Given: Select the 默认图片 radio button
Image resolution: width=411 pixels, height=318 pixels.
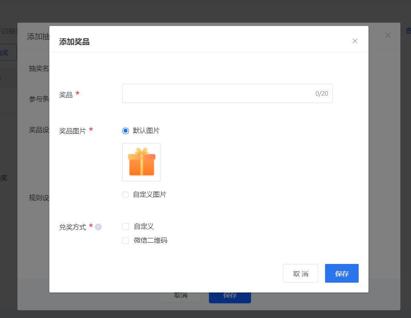Looking at the screenshot, I should pyautogui.click(x=126, y=131).
